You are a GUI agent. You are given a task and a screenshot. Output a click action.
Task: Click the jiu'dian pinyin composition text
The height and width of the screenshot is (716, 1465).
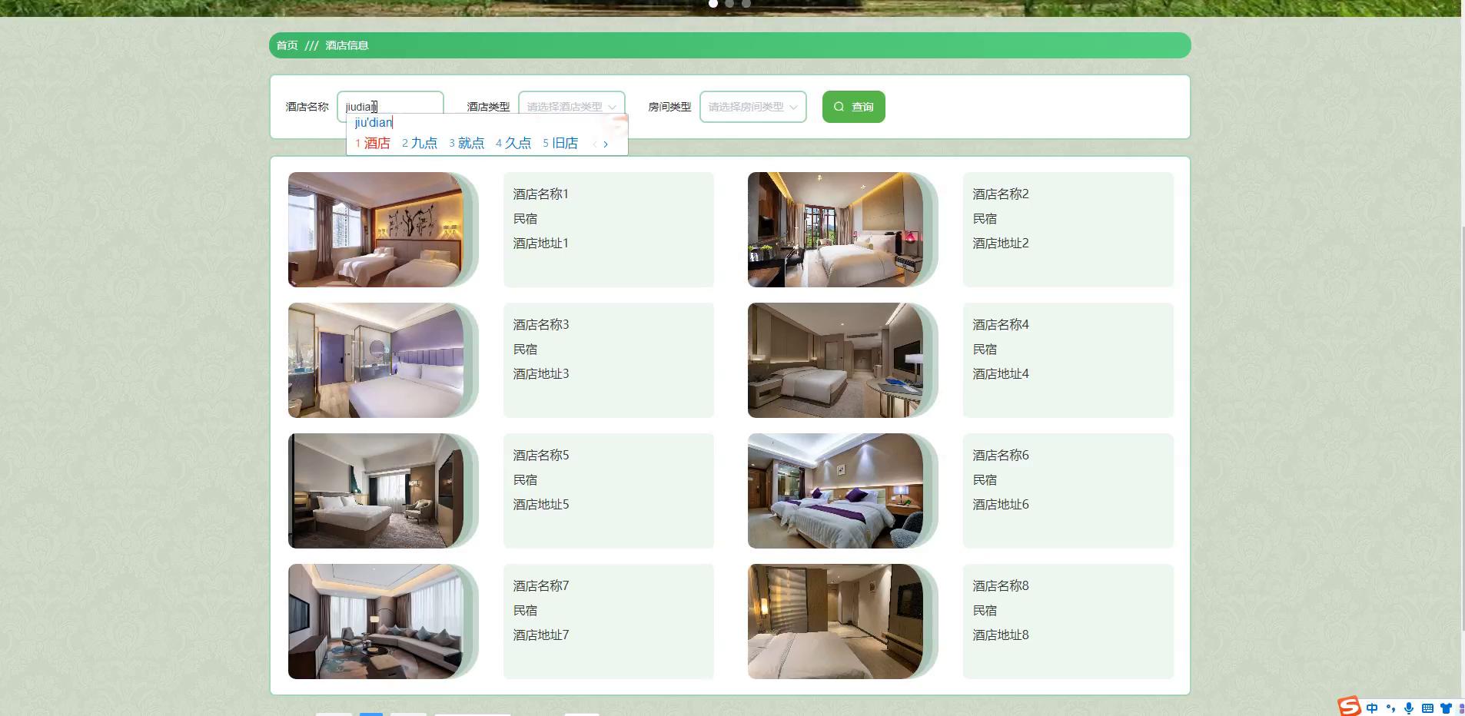tap(374, 122)
